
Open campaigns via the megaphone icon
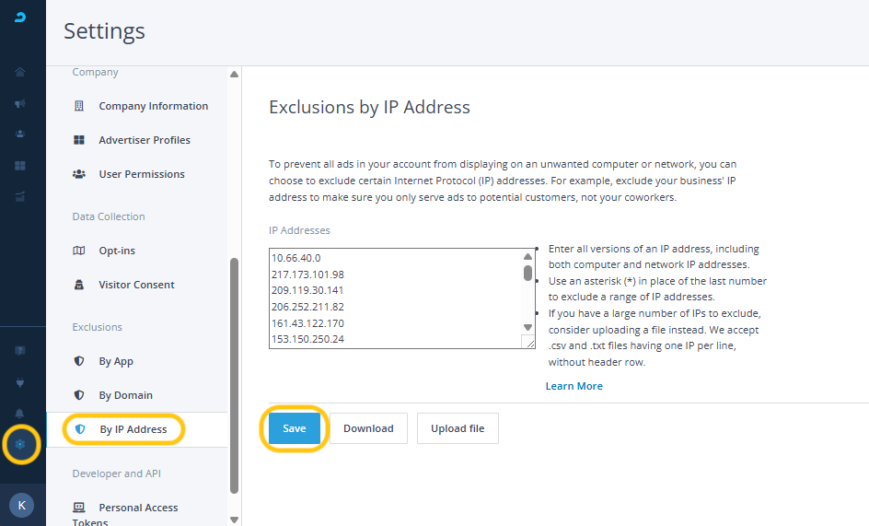pyautogui.click(x=20, y=104)
